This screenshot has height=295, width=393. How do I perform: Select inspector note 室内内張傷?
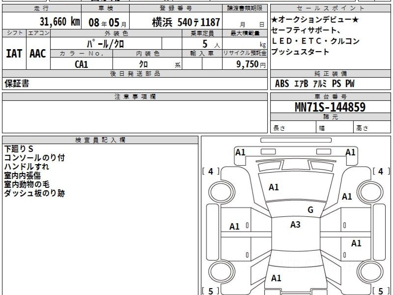22,176
